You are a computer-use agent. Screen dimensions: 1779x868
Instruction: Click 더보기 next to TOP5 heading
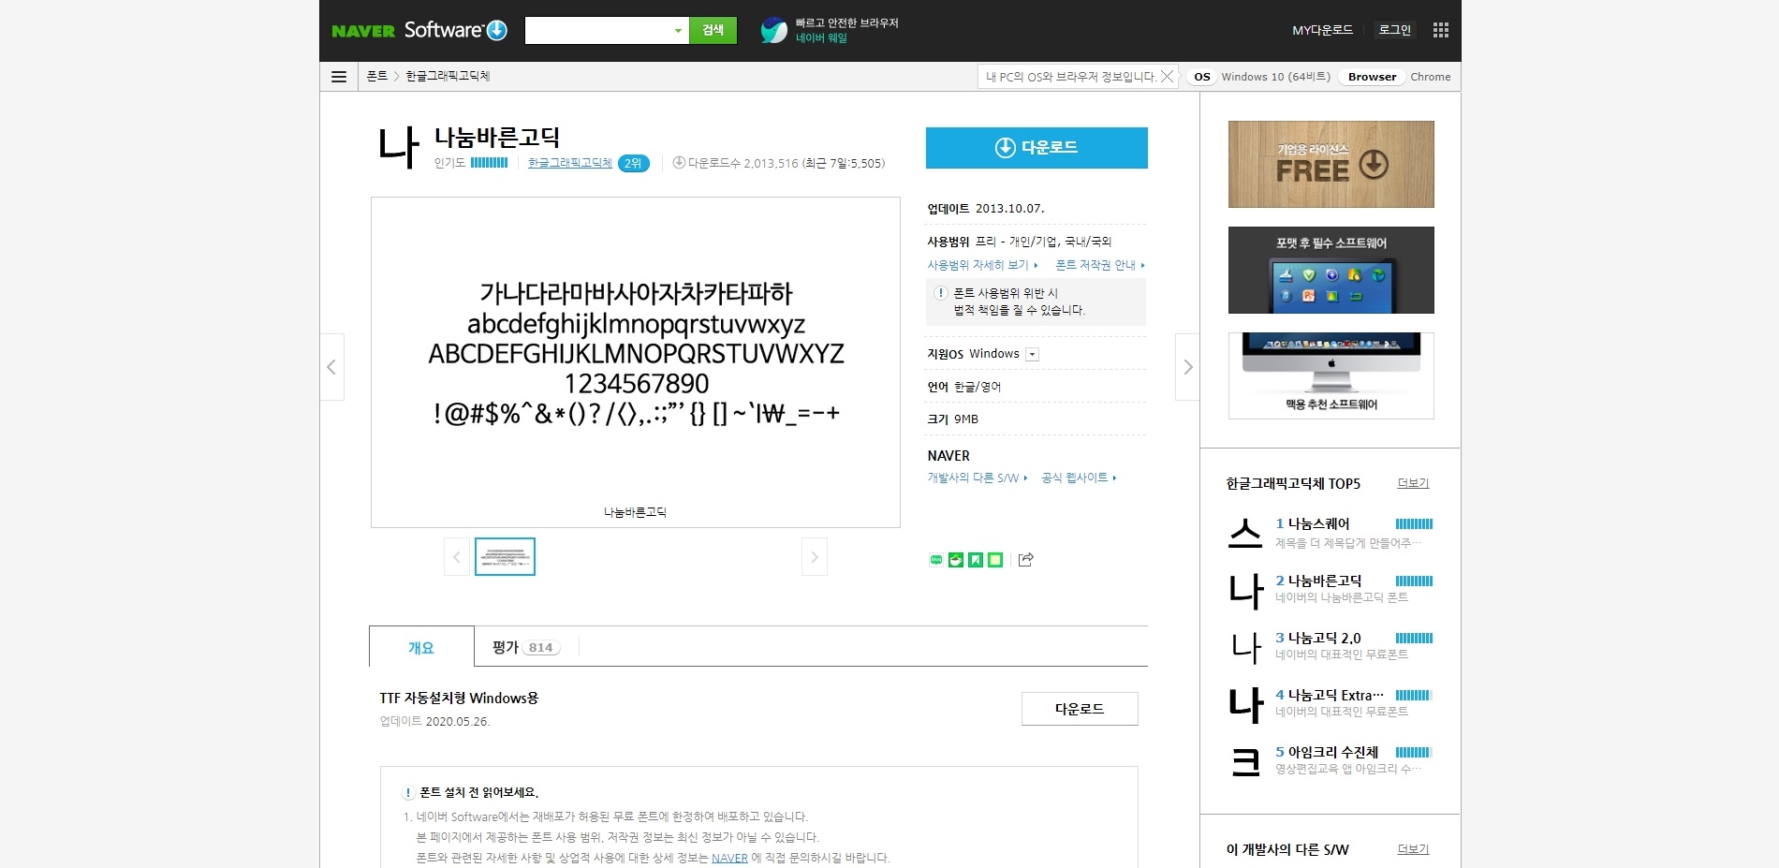pos(1413,483)
